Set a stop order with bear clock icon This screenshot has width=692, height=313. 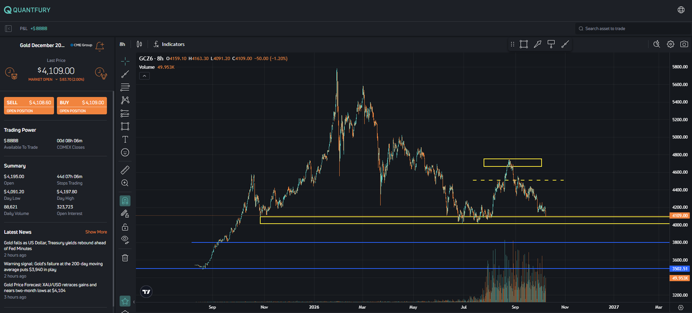pyautogui.click(x=10, y=72)
